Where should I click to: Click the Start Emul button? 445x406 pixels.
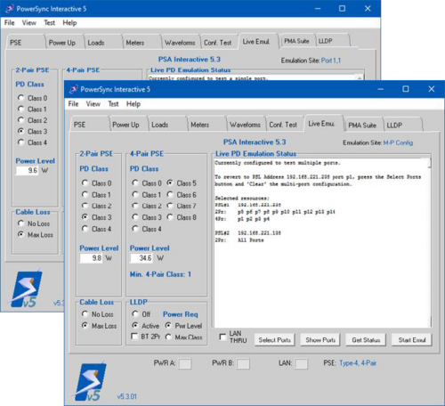pos(412,340)
